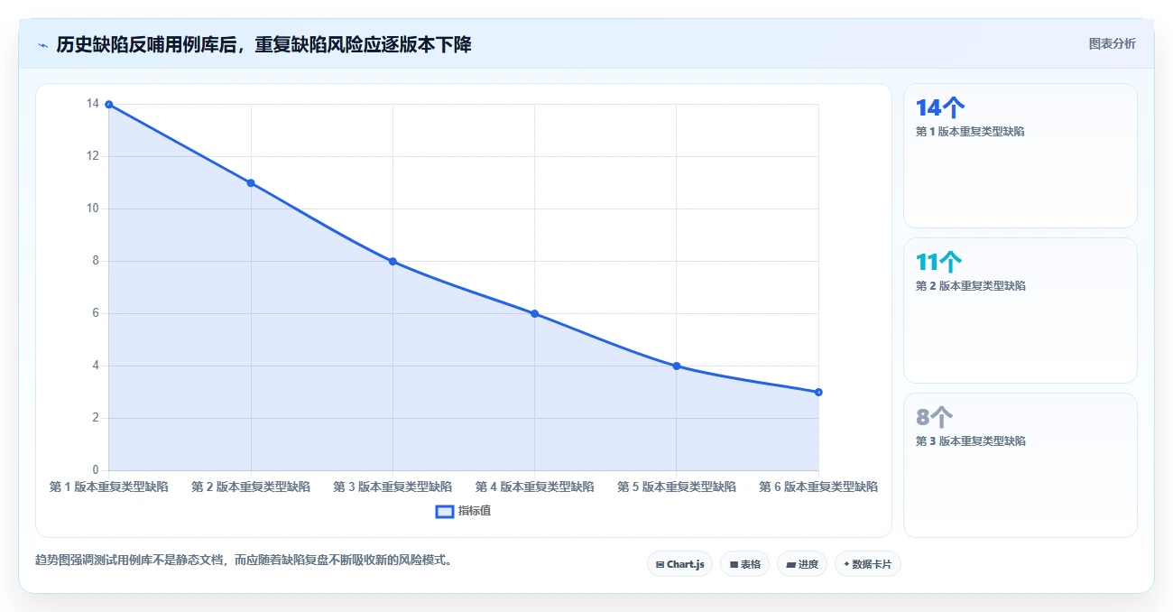
Task: Click x-axis label 第 3 版本重复类型缺陷
Action: 393,487
